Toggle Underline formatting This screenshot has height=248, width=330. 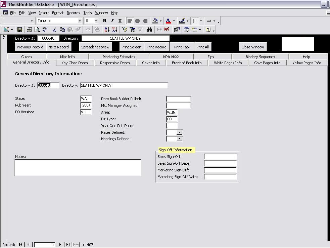point(120,21)
